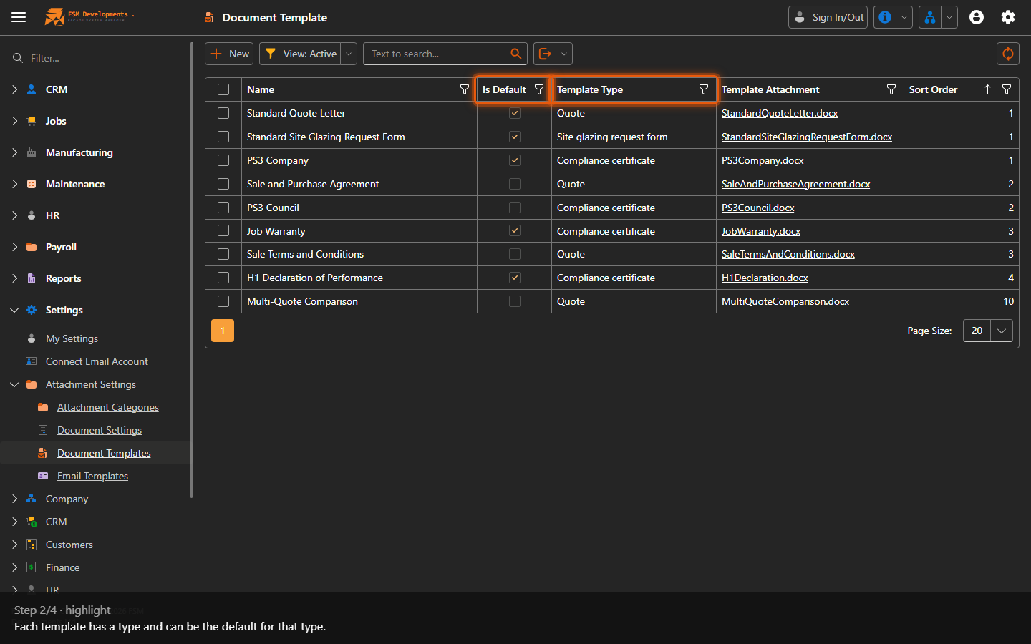Open Reports in the sidebar
Image resolution: width=1031 pixels, height=644 pixels.
tap(63, 278)
